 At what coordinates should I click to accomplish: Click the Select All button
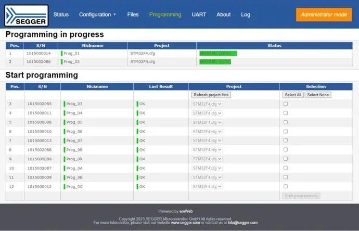click(x=292, y=95)
